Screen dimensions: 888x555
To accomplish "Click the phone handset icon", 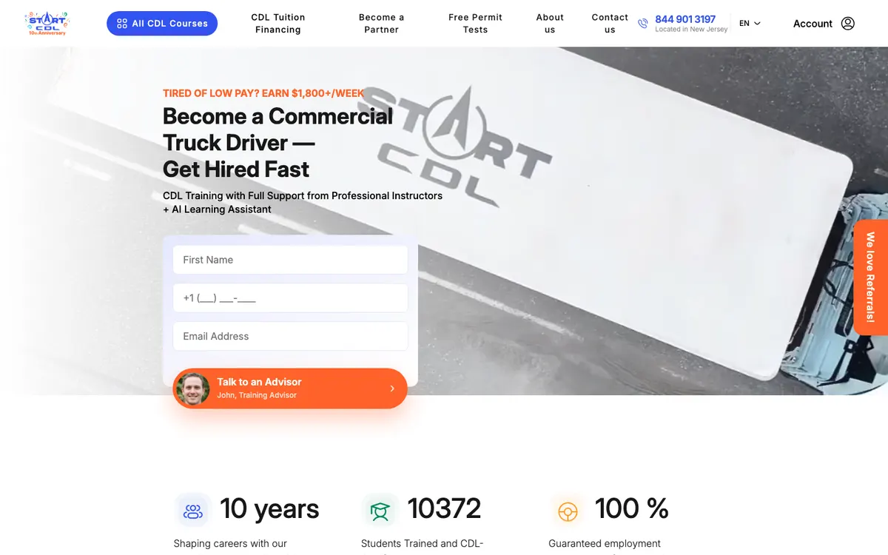I will 642,24.
